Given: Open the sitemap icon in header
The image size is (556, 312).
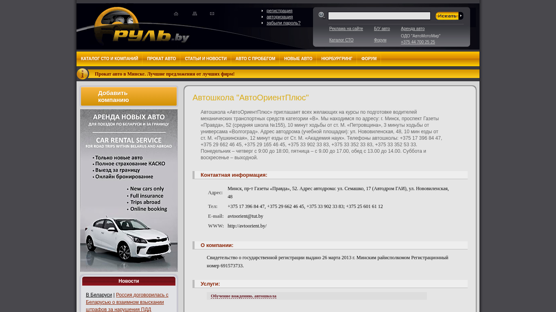Looking at the screenshot, I should (x=195, y=14).
